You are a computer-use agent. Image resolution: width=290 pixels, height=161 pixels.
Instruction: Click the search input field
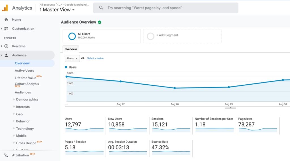pos(170,8)
